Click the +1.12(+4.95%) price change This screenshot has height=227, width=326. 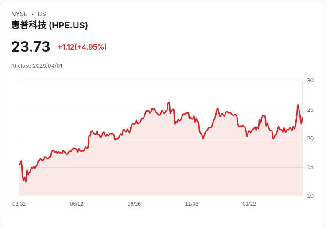coord(82,47)
